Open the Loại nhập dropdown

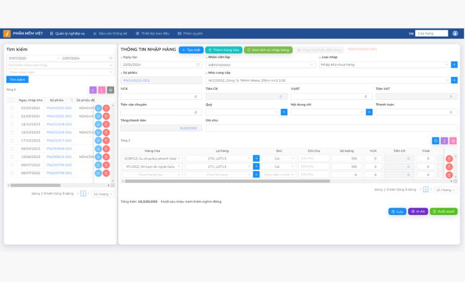pyautogui.click(x=384, y=64)
